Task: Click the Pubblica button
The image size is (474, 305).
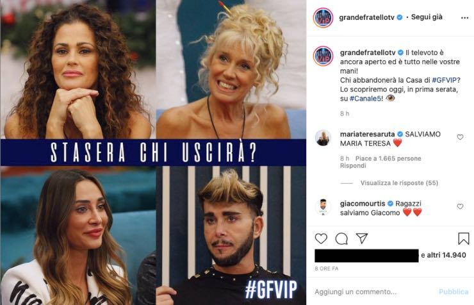Action: click(x=454, y=292)
